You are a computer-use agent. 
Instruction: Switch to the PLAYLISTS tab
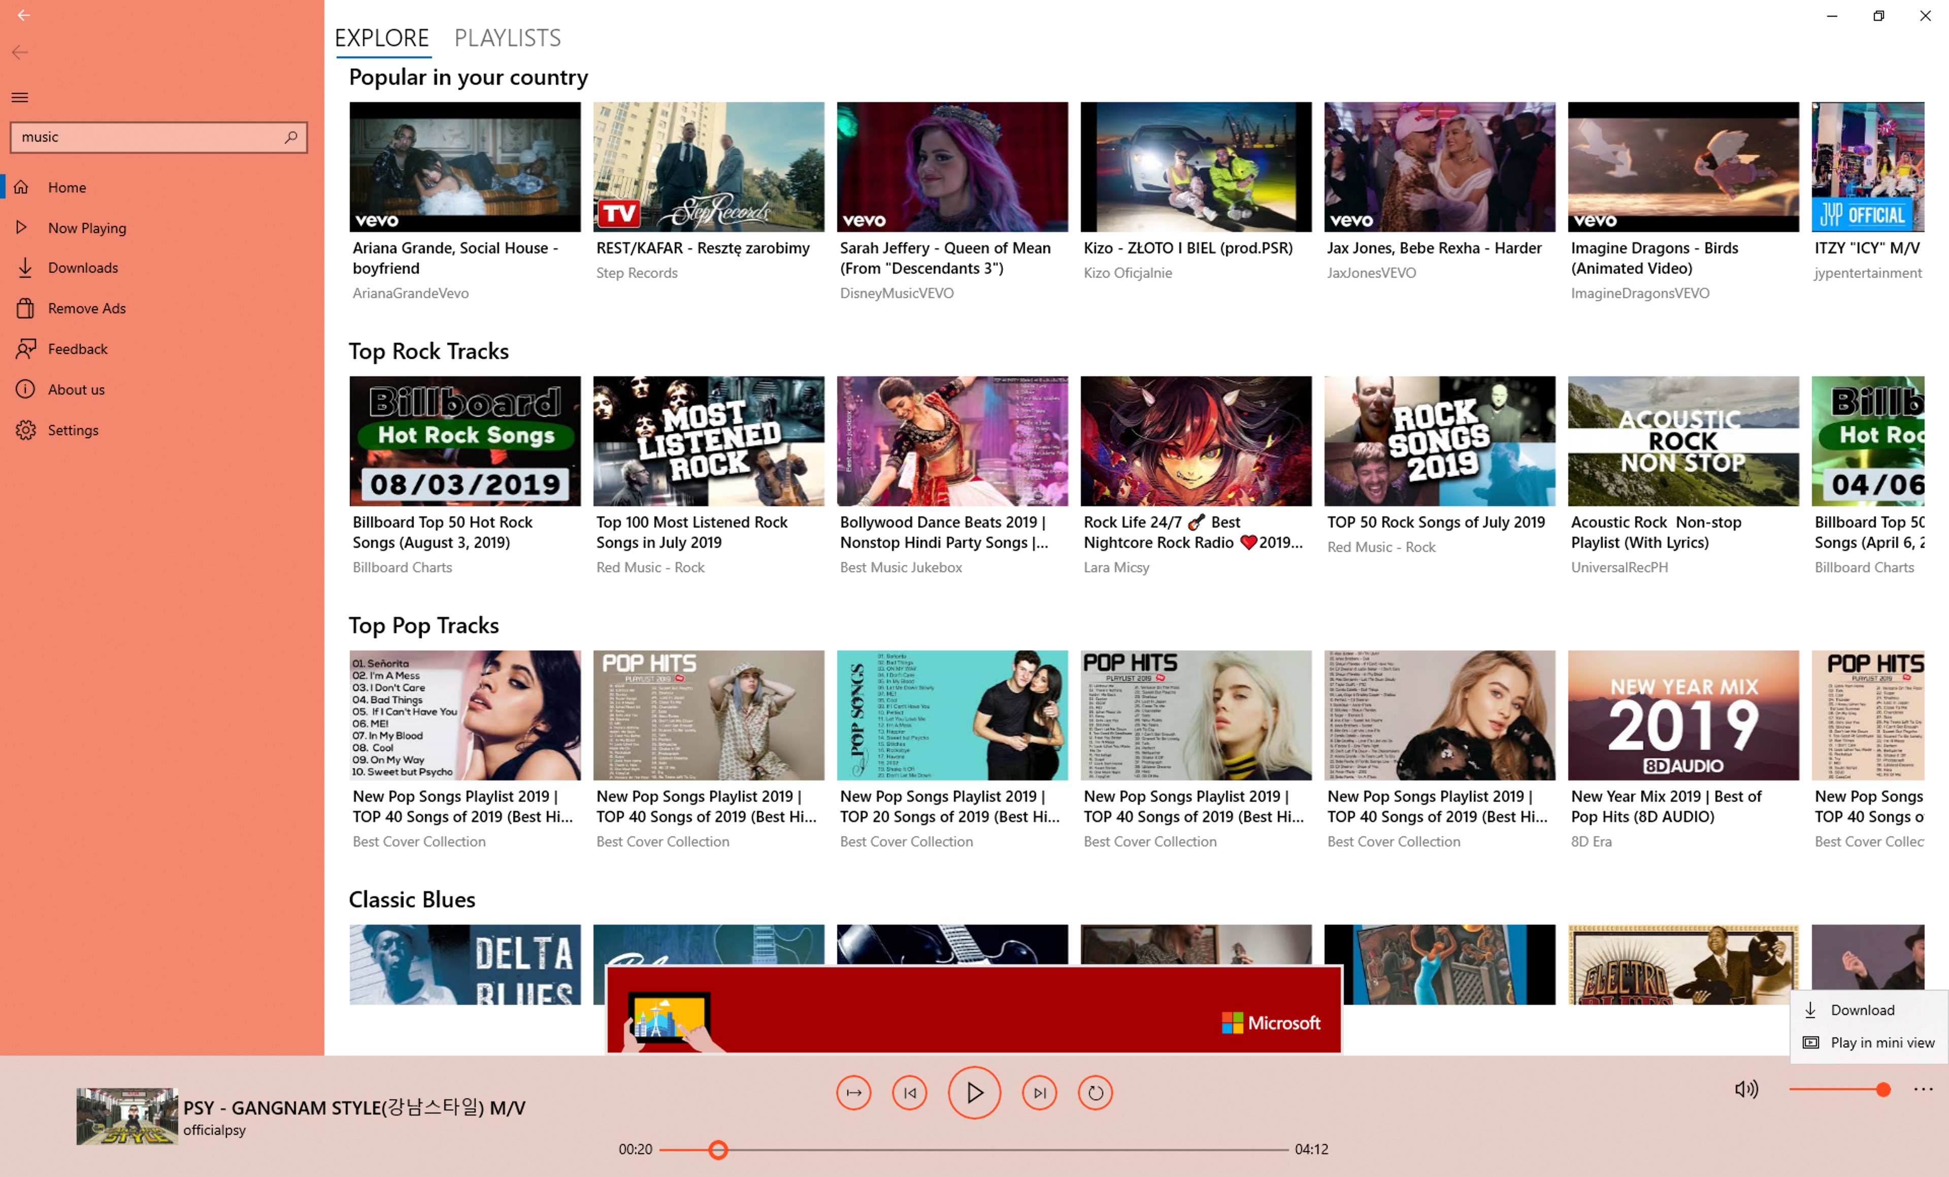pyautogui.click(x=507, y=37)
